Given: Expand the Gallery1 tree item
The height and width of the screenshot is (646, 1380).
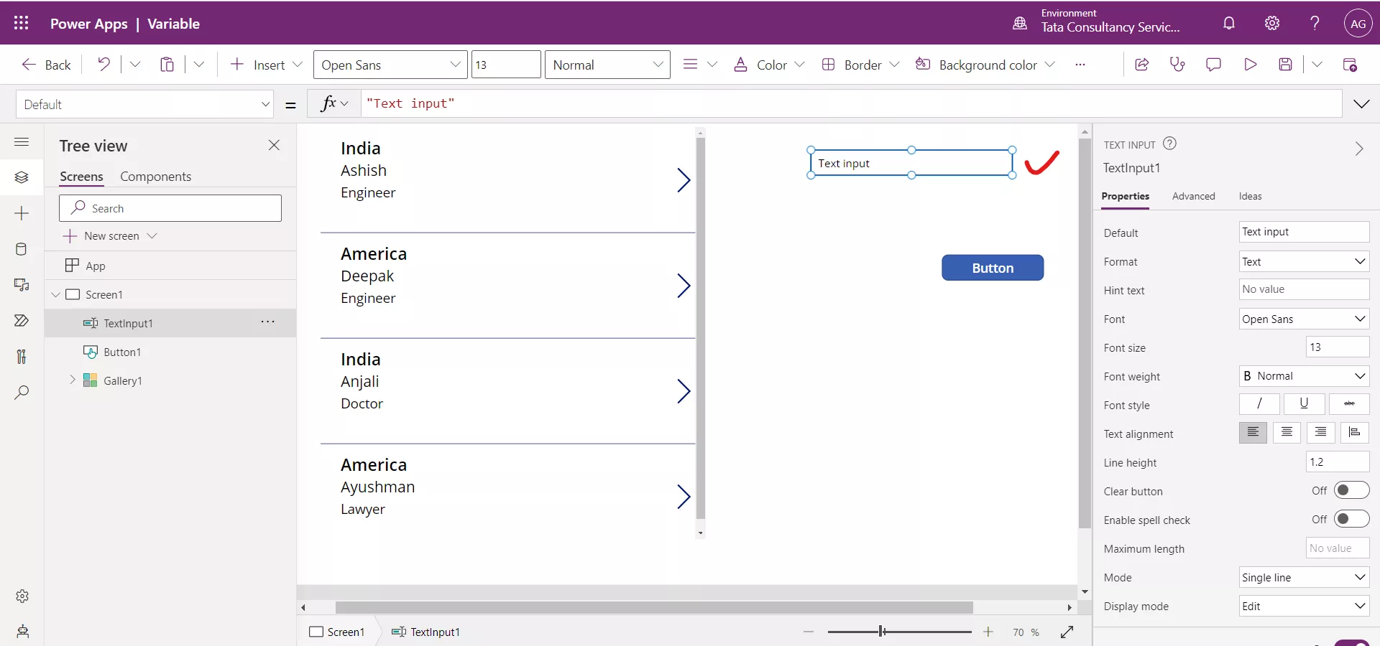Looking at the screenshot, I should pos(72,381).
